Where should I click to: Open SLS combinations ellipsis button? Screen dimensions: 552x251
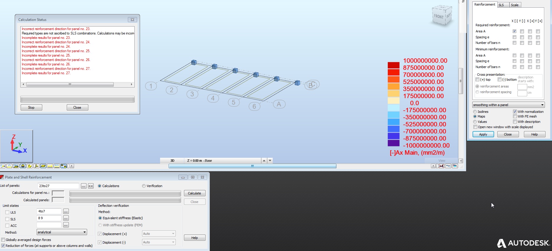coord(66,218)
